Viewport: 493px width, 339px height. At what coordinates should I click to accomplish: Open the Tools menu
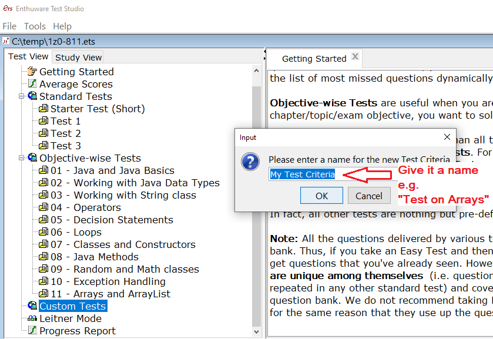35,26
